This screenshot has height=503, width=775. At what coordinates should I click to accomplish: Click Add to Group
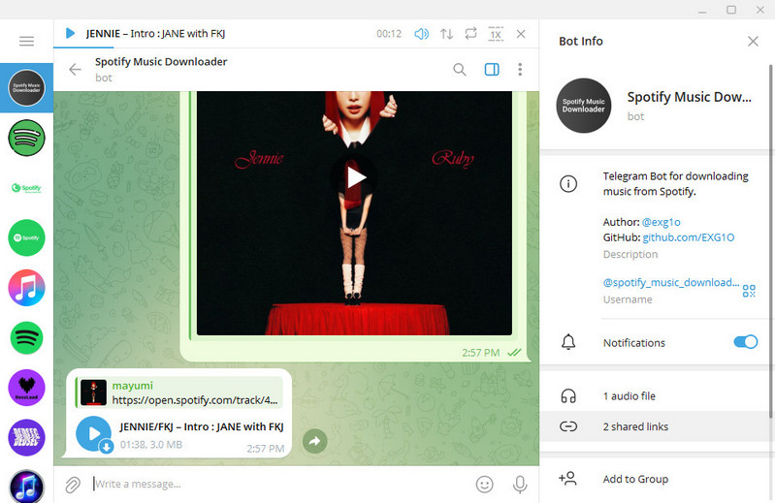pos(654,479)
